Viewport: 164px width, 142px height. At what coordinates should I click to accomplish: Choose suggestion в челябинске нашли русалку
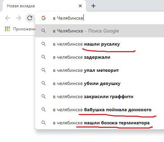pos(100,44)
